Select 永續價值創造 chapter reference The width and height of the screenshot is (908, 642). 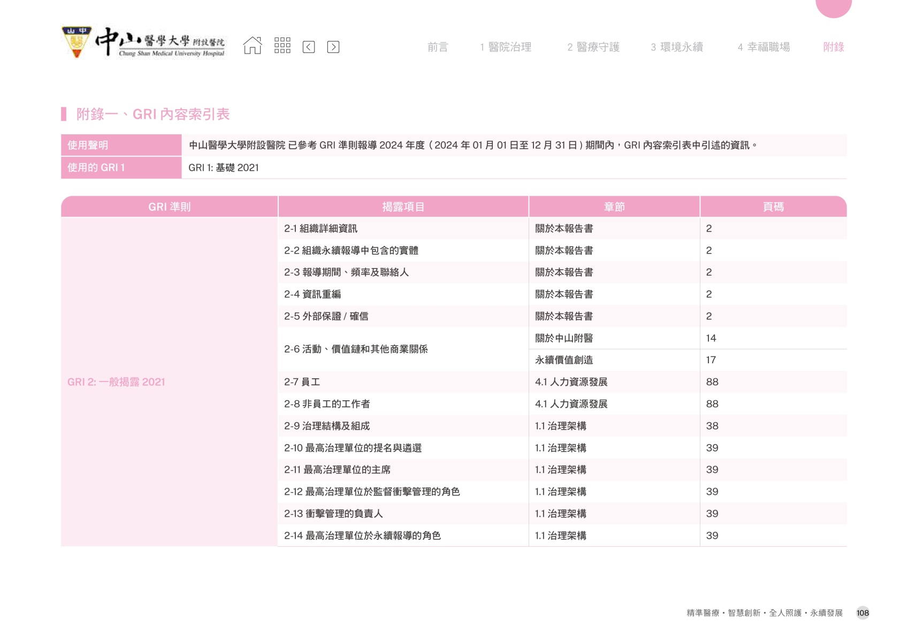tap(564, 360)
